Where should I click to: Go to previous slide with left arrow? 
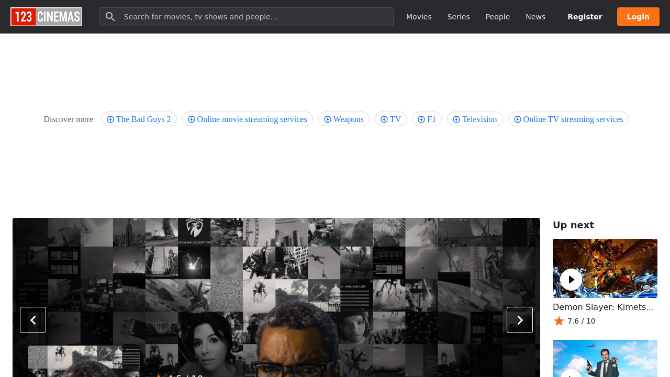(x=33, y=320)
